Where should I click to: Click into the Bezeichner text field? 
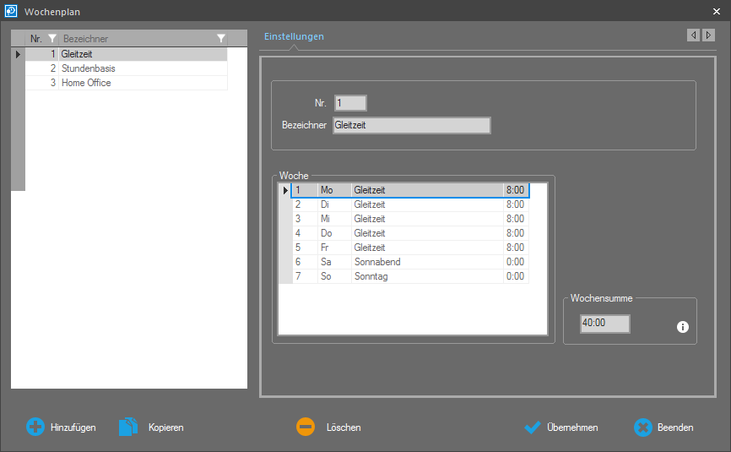click(411, 125)
